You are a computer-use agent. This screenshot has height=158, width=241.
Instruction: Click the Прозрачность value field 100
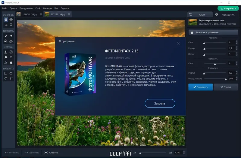coord(231,79)
